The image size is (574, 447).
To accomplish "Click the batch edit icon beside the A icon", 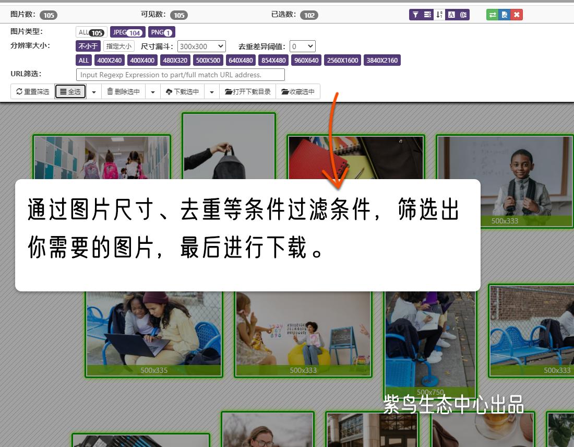I will (x=463, y=15).
